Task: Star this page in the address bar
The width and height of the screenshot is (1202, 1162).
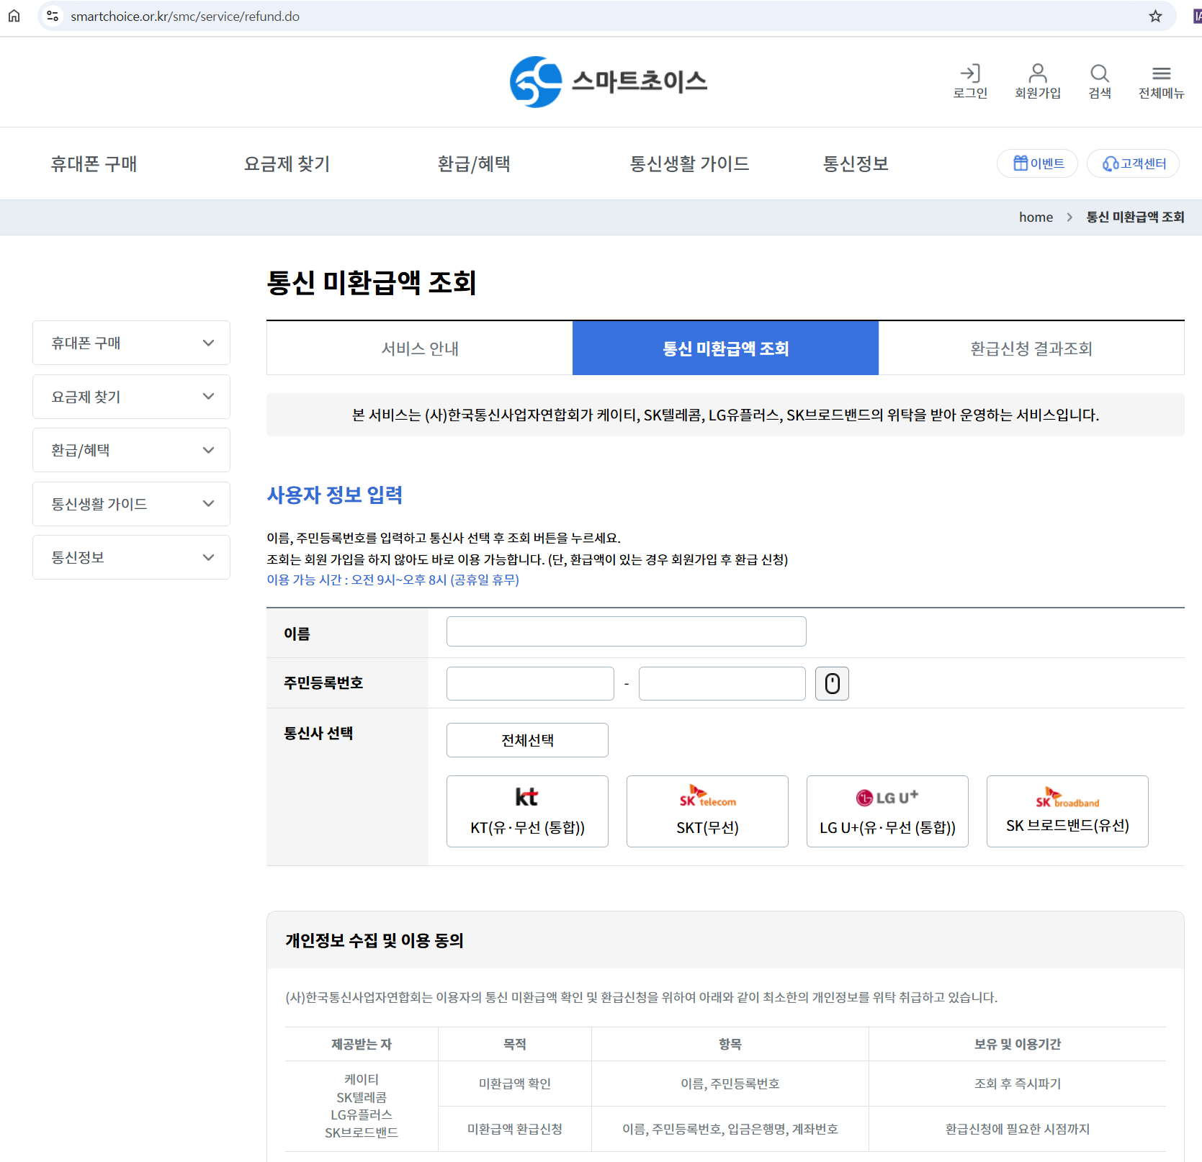Action: pyautogui.click(x=1155, y=15)
